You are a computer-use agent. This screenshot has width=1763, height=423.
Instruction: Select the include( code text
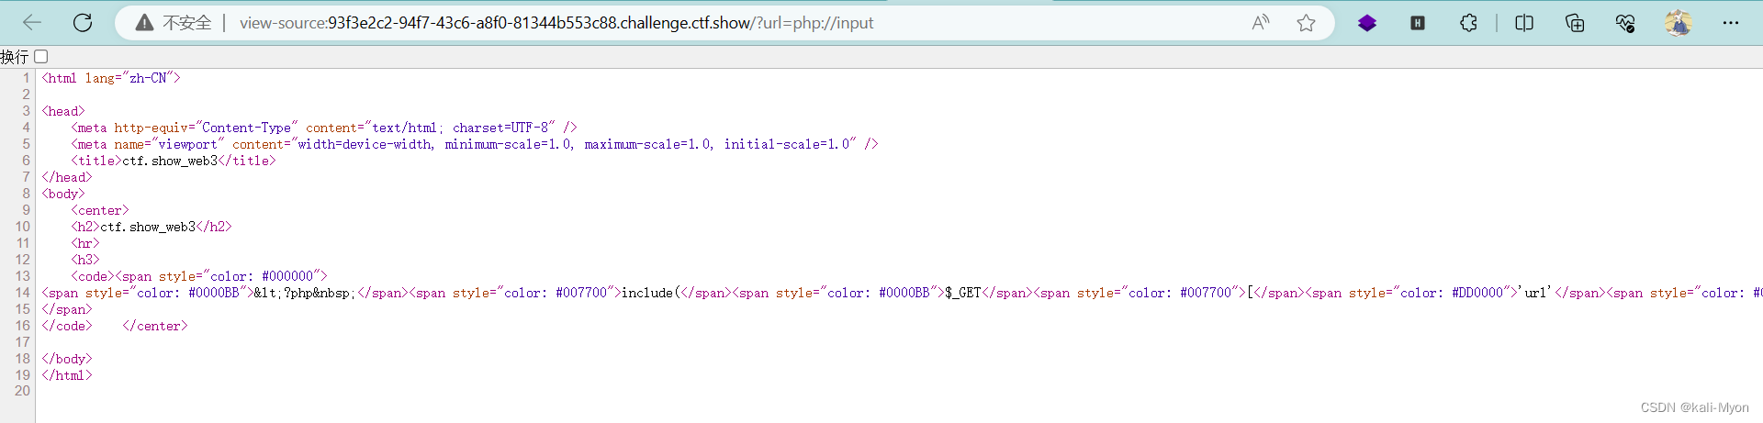pyautogui.click(x=651, y=293)
